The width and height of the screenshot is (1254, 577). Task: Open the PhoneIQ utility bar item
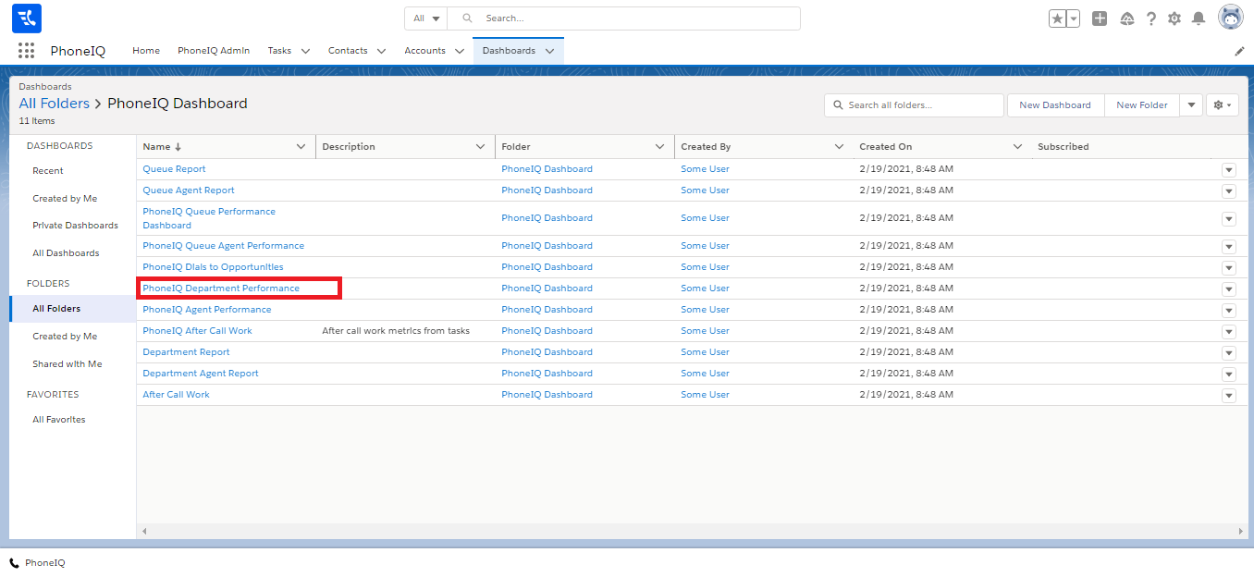[x=38, y=563]
